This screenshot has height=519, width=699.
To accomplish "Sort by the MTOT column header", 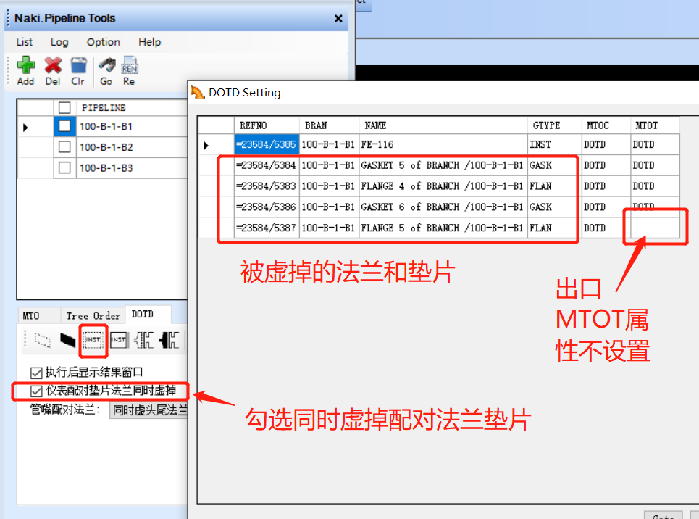I will point(655,125).
